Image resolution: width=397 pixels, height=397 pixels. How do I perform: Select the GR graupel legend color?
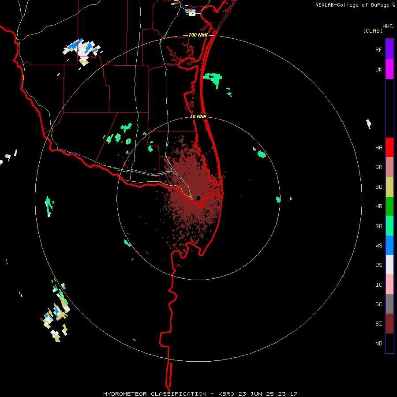[390, 167]
